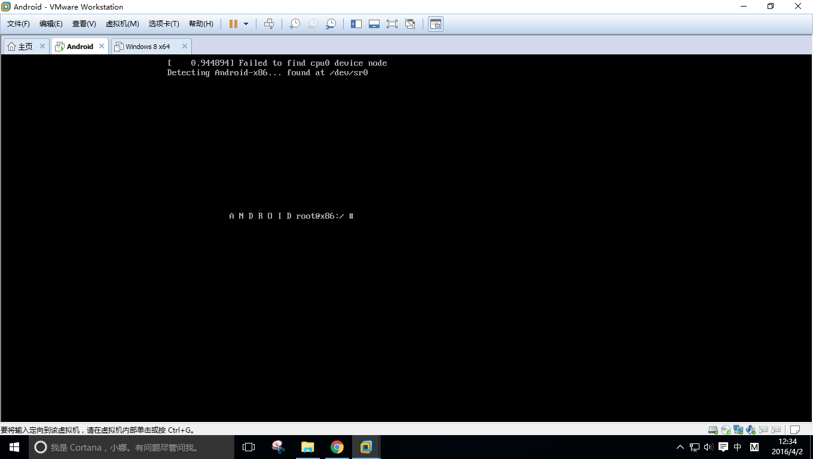The height and width of the screenshot is (459, 813).
Task: Close the Android tab
Action: [x=102, y=46]
